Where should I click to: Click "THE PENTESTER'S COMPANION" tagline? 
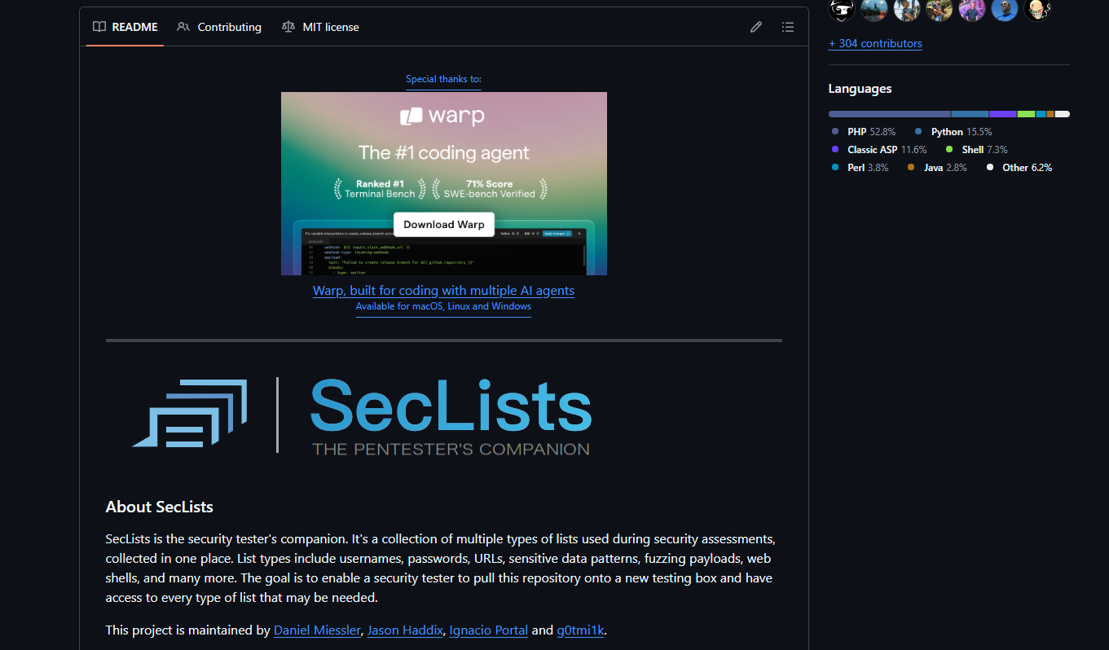(x=451, y=449)
